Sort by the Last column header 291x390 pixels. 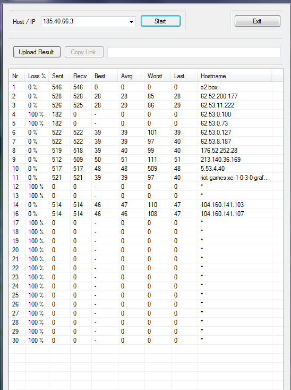click(184, 76)
